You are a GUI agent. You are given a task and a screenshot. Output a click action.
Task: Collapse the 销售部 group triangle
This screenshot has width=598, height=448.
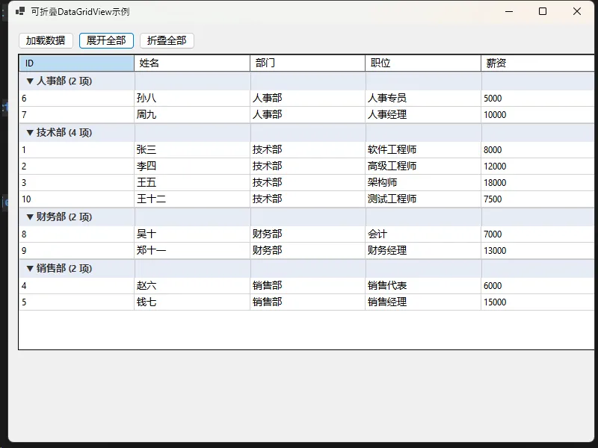point(30,269)
